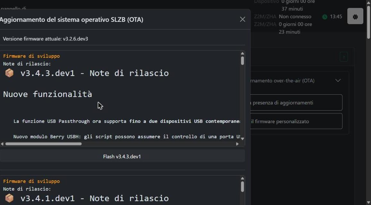The height and width of the screenshot is (205, 371).
Task: Click scroll right arrow in v3.4.3 notes
Action: pyautogui.click(x=237, y=144)
